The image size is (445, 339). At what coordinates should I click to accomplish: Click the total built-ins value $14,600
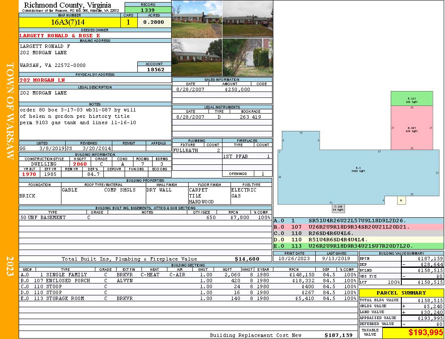point(247,259)
